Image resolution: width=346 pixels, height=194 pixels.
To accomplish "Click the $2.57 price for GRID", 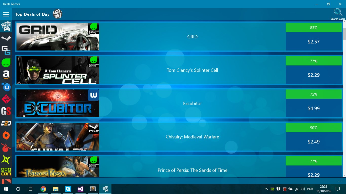I will tap(314, 41).
